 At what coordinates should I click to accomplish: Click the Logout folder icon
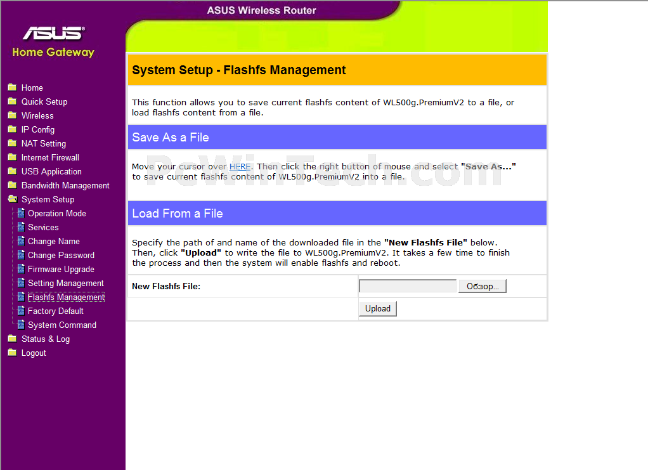(x=13, y=353)
